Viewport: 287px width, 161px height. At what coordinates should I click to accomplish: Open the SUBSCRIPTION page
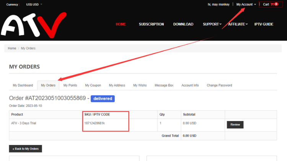tap(151, 24)
